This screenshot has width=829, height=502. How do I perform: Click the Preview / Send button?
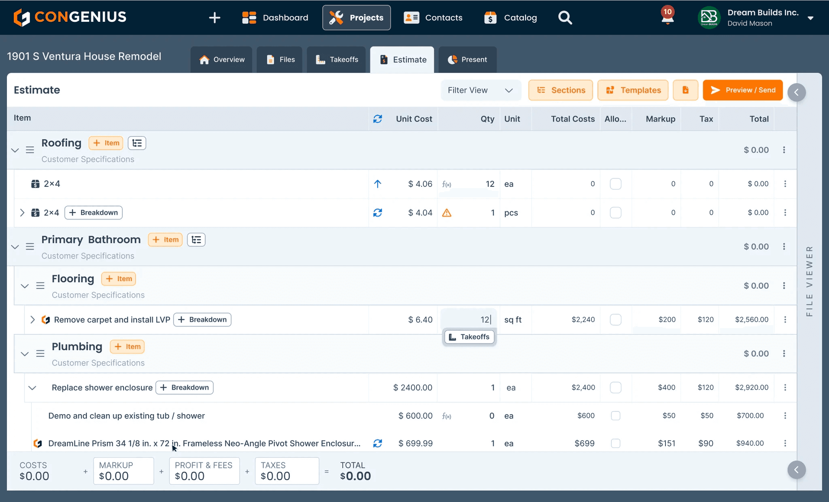(742, 90)
